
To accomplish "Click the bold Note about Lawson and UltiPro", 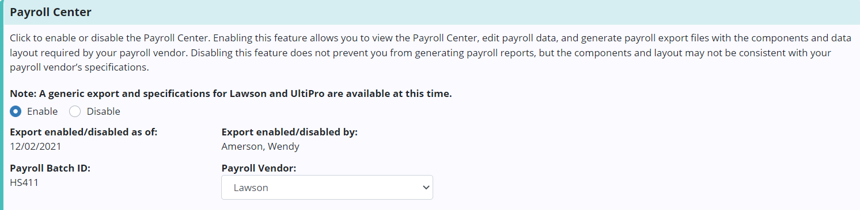I will click(231, 94).
